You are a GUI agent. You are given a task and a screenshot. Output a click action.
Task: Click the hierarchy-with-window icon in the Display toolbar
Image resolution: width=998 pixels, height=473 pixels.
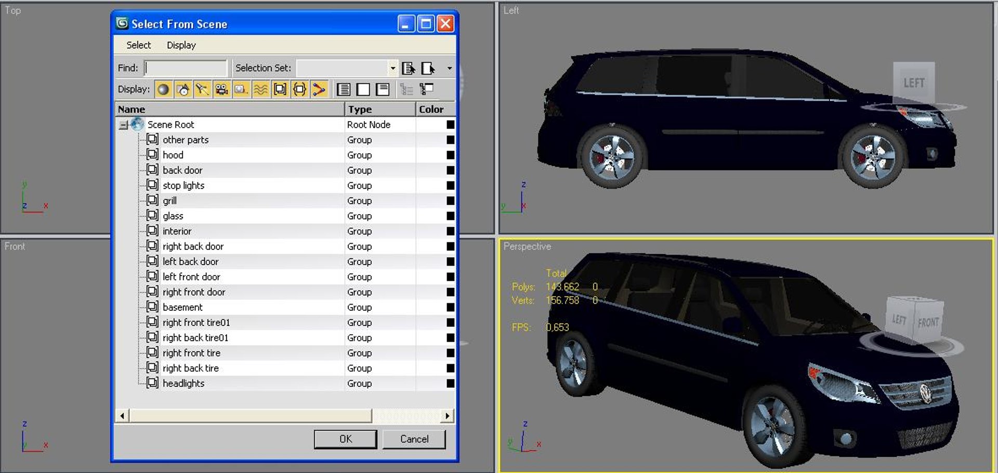[x=427, y=89]
